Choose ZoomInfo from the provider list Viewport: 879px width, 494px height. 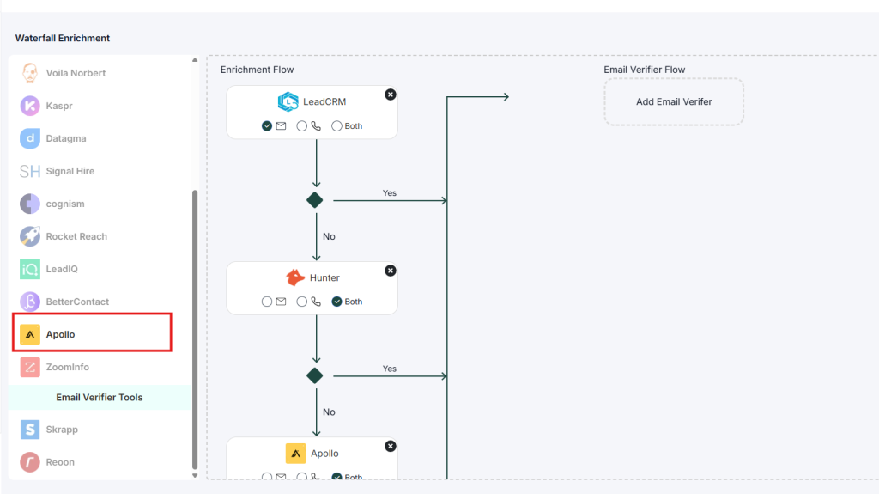point(67,367)
